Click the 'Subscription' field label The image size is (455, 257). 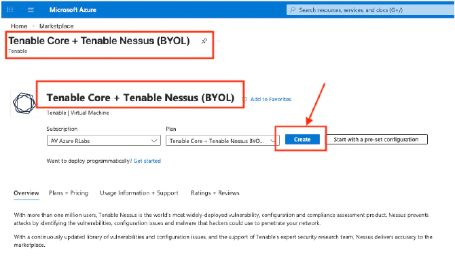pyautogui.click(x=62, y=129)
